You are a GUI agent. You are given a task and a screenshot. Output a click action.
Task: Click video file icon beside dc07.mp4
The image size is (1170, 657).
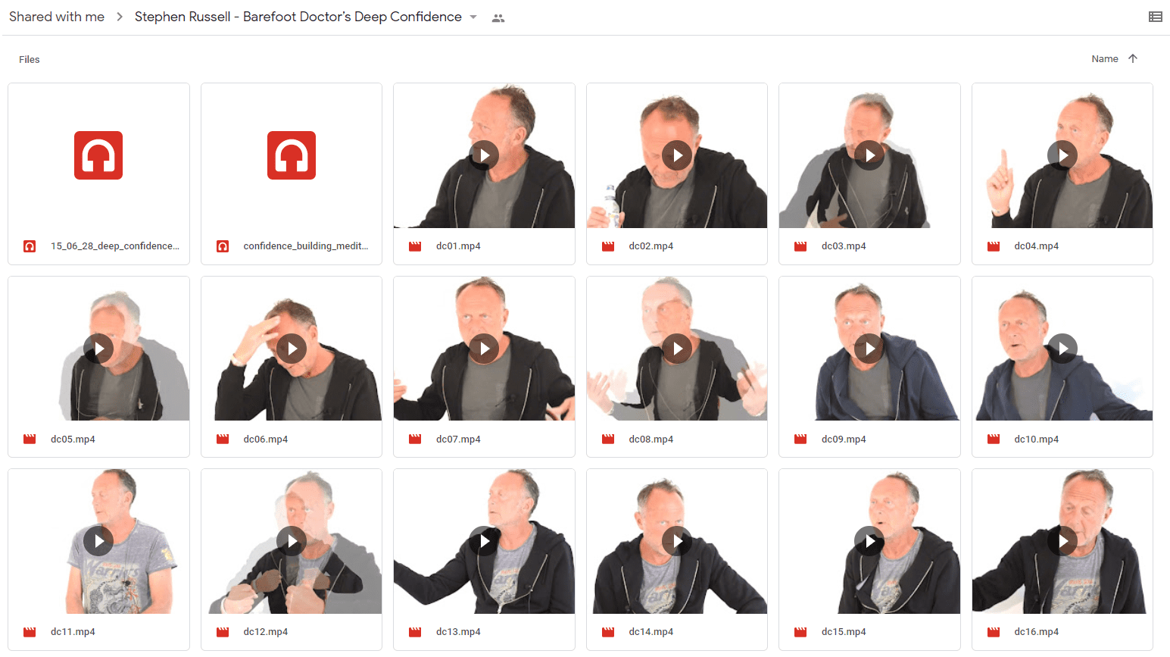point(415,439)
